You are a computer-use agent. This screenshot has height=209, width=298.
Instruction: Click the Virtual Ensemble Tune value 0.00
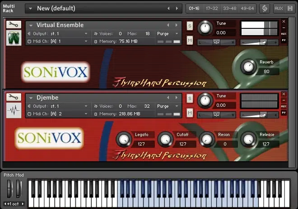click(x=221, y=32)
